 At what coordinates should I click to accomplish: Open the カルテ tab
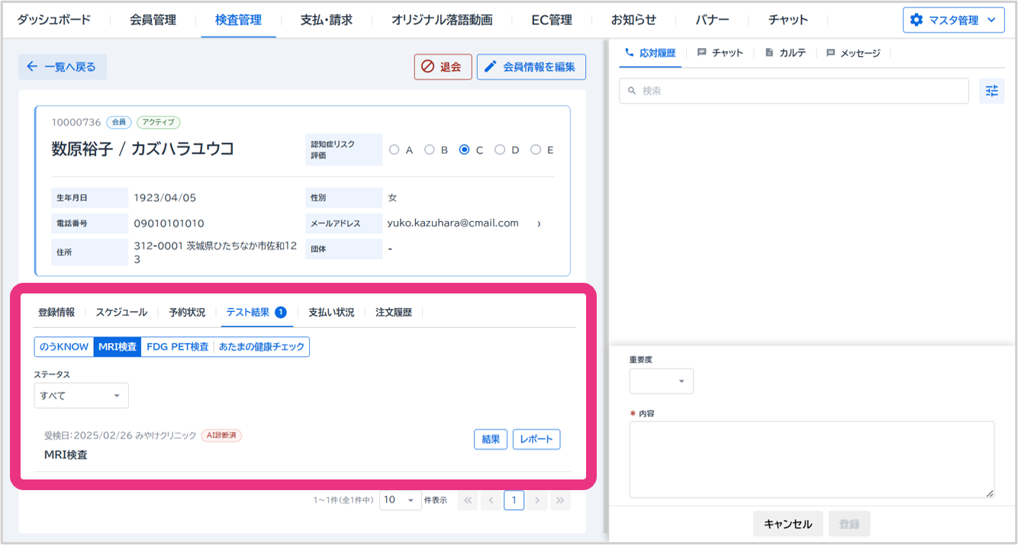pos(784,53)
